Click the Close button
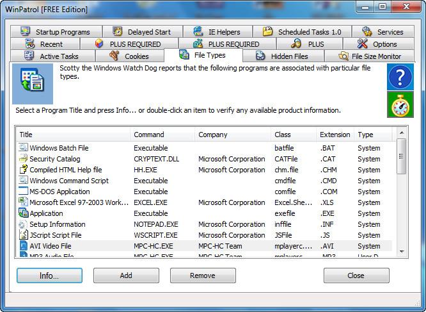426x312 pixels. (x=356, y=275)
